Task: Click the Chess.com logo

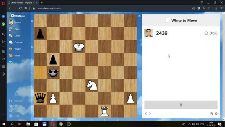Action: 17,16
